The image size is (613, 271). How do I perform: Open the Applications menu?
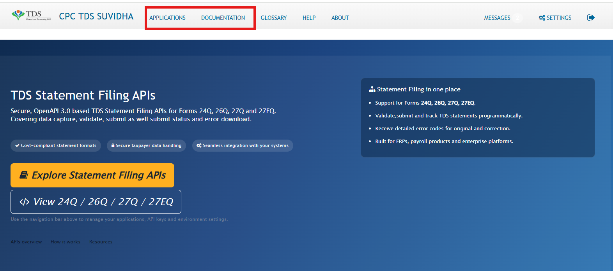(x=167, y=18)
